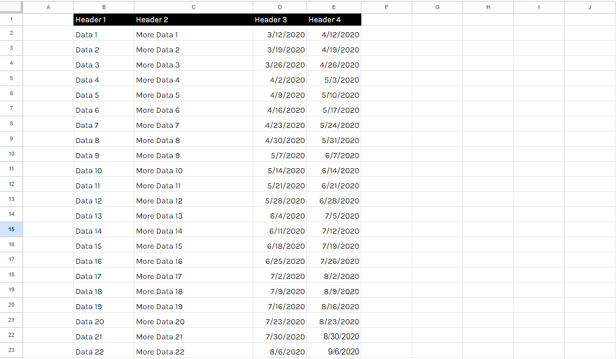Click the More Data 16 cell
The height and width of the screenshot is (359, 616).
(194, 260)
